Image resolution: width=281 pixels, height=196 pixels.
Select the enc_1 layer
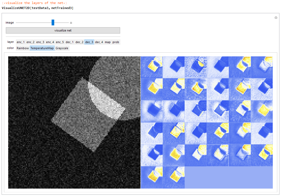tap(21, 42)
